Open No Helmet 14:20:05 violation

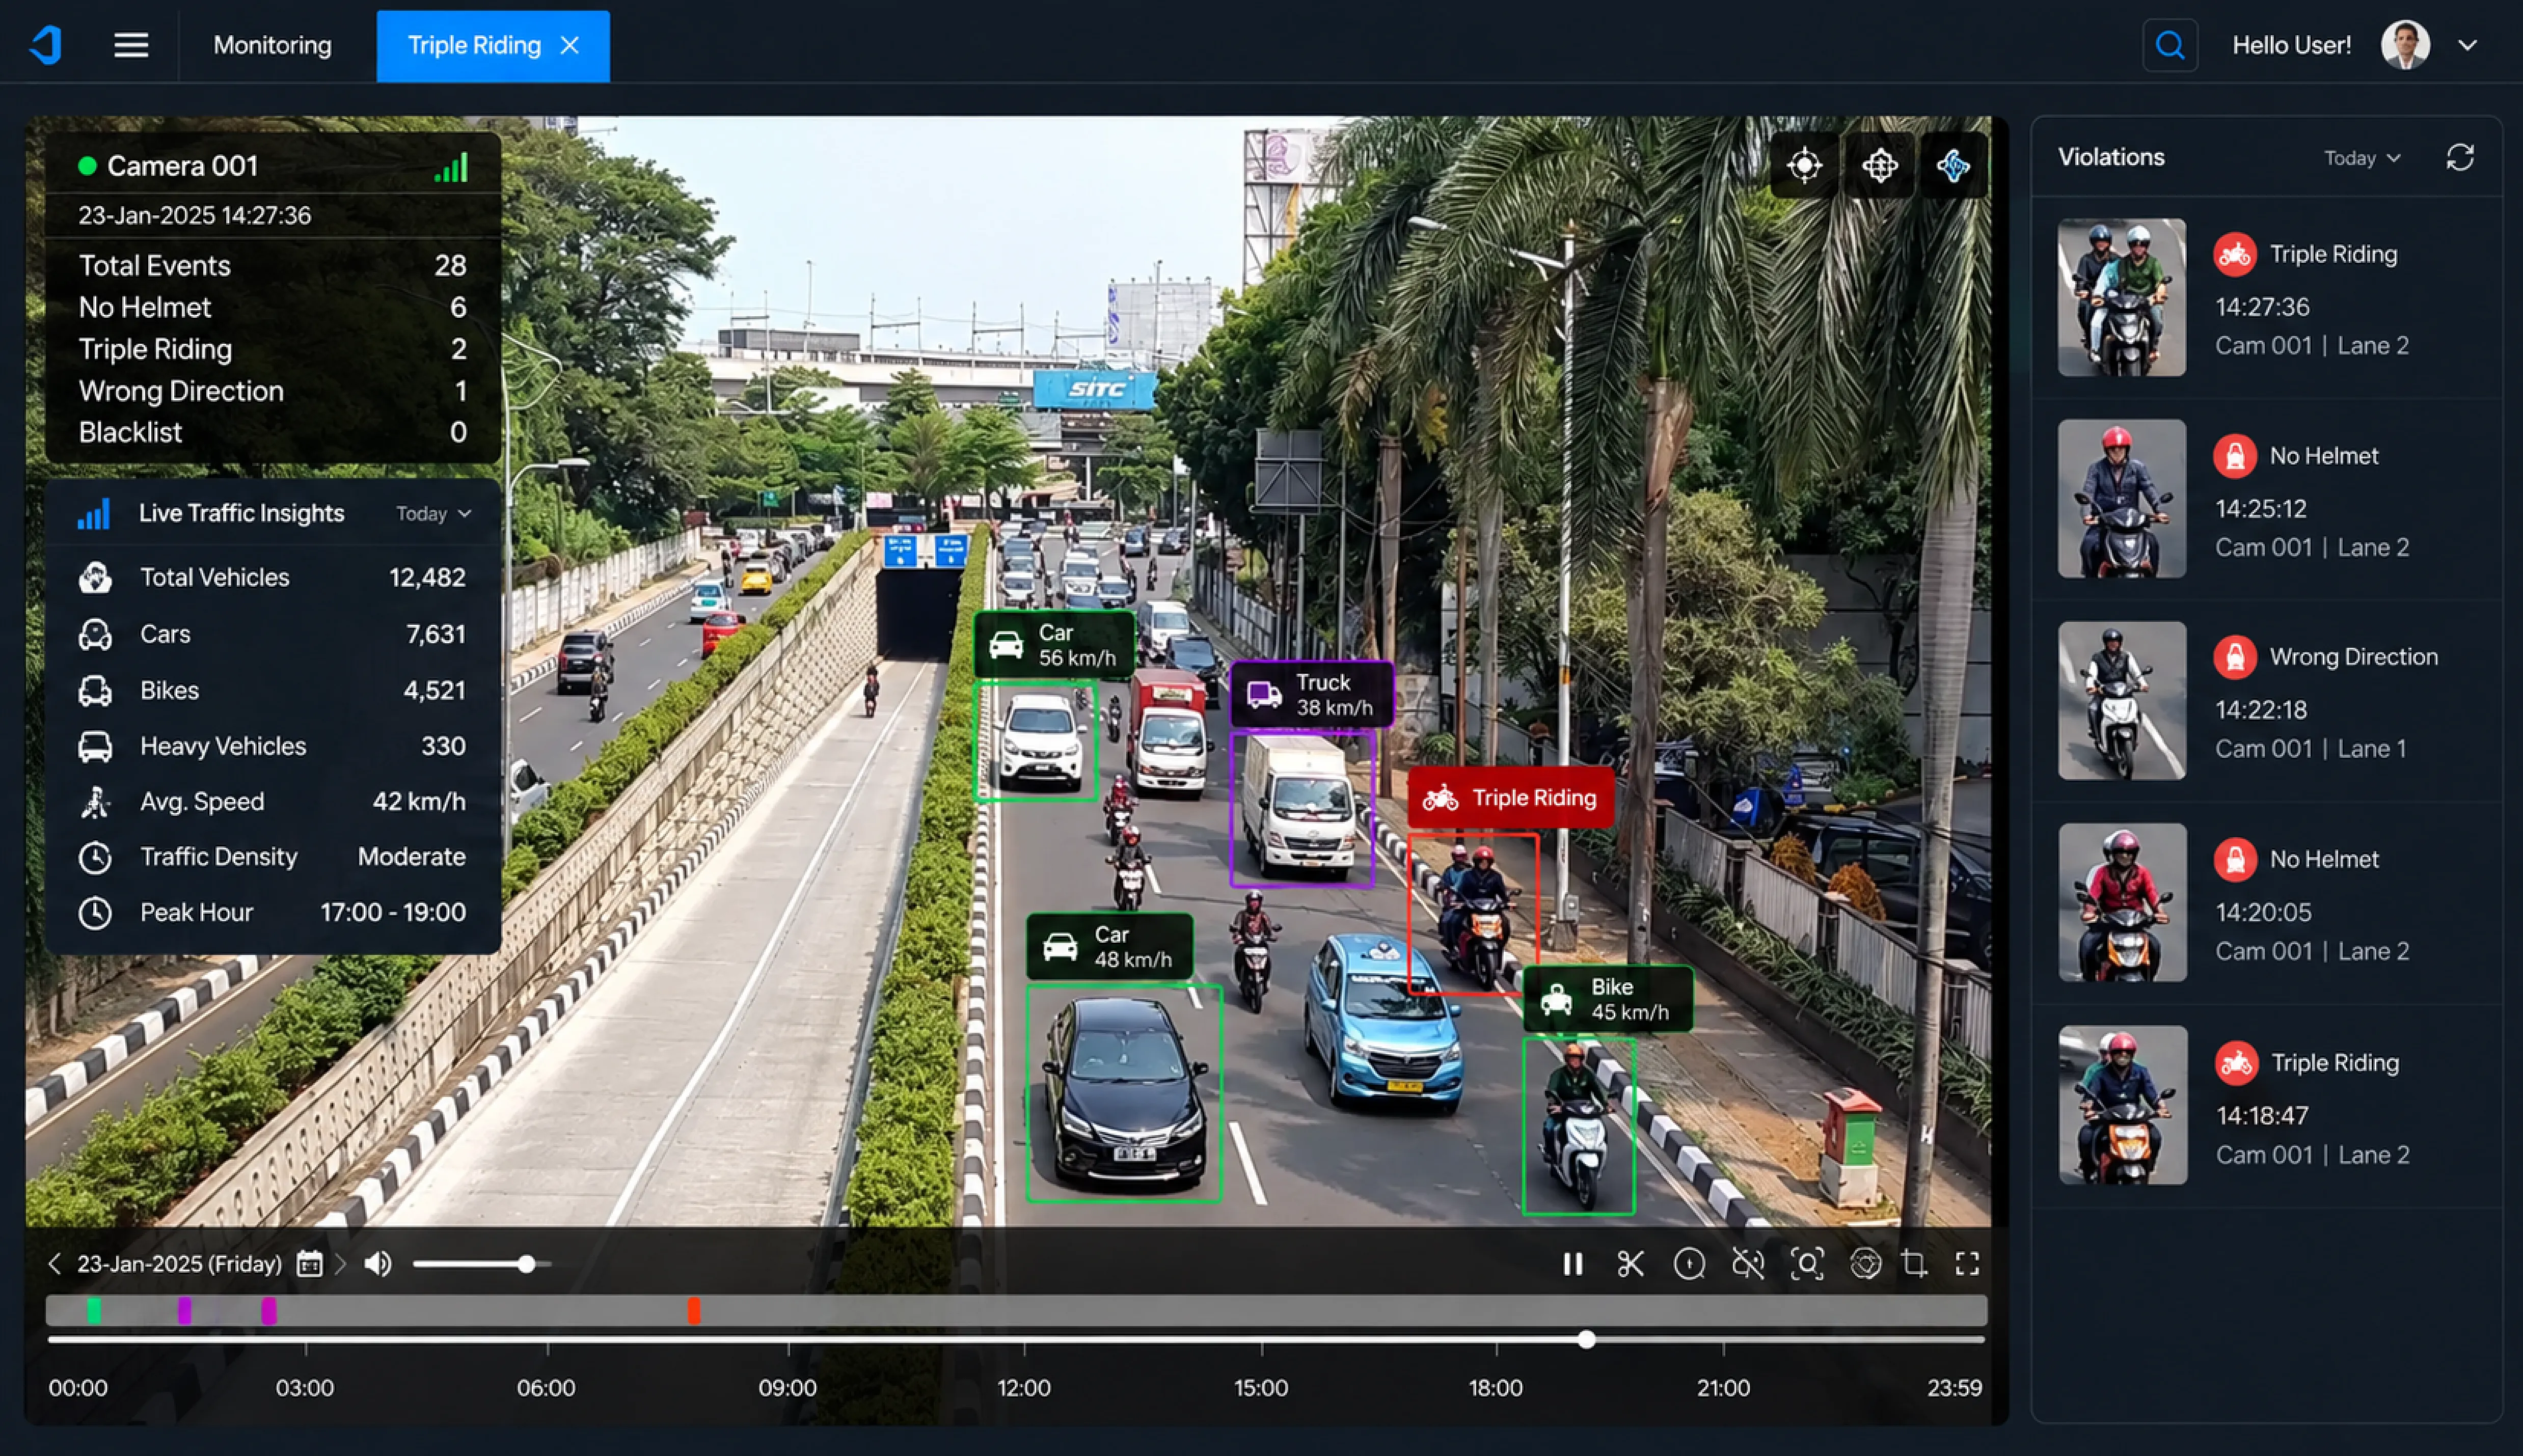click(2266, 902)
